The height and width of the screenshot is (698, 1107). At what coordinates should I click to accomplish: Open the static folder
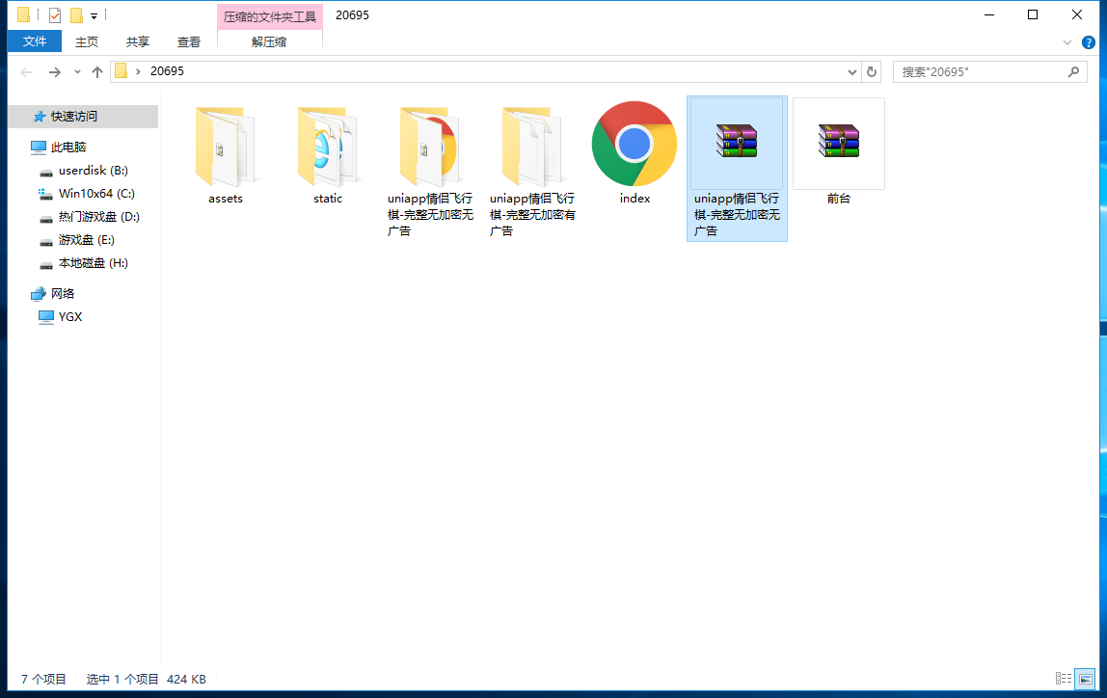coord(328,148)
